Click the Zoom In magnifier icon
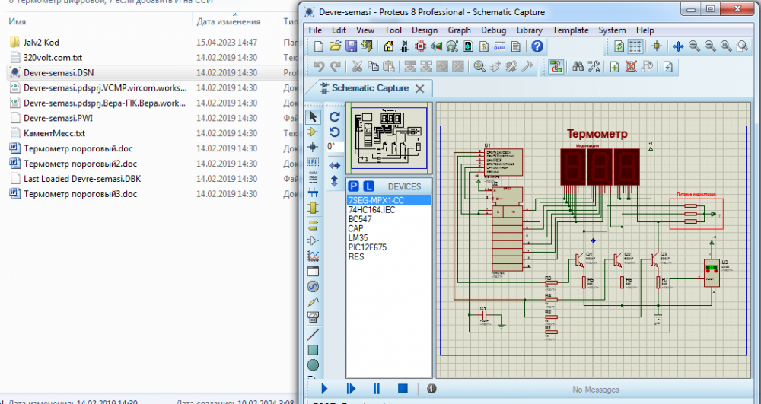This screenshot has width=761, height=404. (694, 46)
